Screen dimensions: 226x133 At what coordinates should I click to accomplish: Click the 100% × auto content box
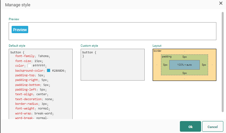(x=184, y=65)
